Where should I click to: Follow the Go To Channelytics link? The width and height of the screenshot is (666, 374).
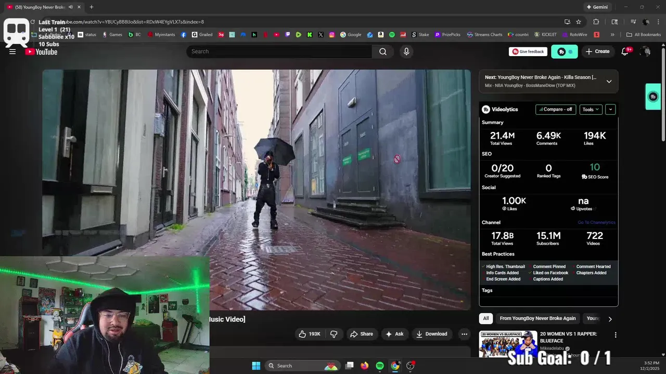(596, 222)
